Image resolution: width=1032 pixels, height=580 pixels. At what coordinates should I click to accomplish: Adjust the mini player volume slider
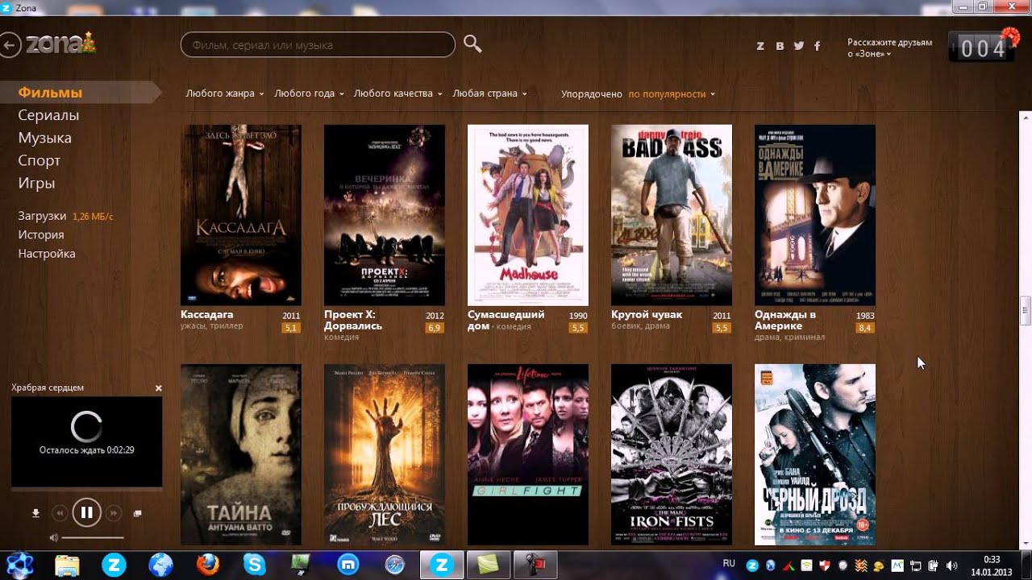tap(92, 537)
